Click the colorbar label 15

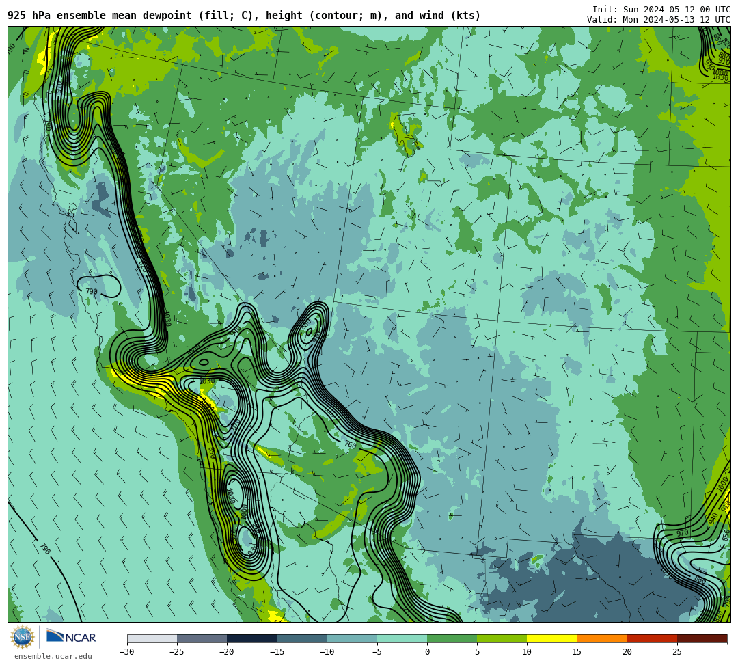pyautogui.click(x=577, y=652)
